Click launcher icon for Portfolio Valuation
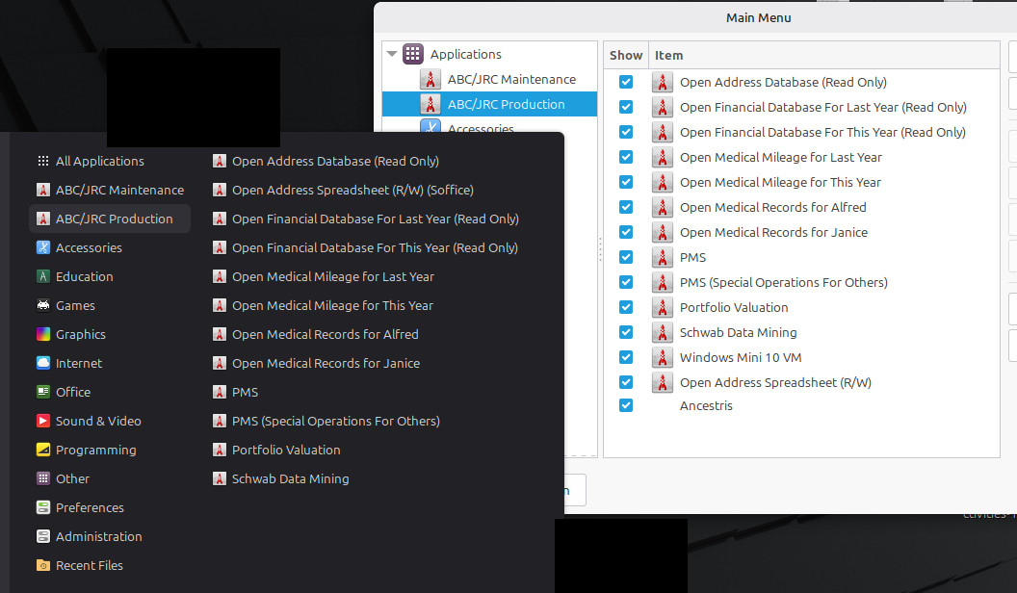 [x=220, y=450]
